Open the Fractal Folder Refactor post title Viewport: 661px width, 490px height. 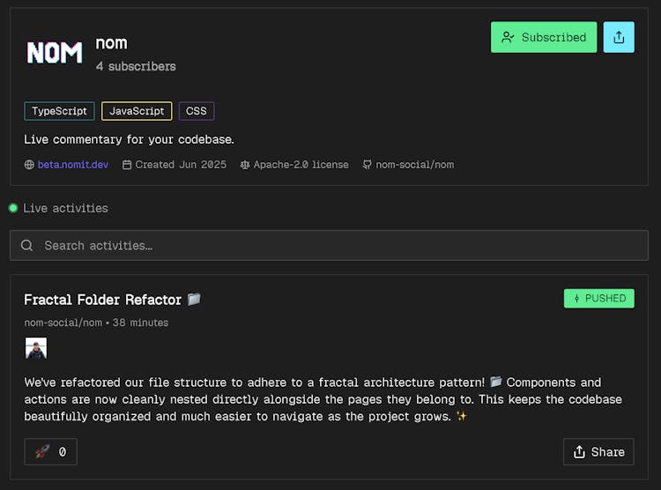tap(103, 300)
